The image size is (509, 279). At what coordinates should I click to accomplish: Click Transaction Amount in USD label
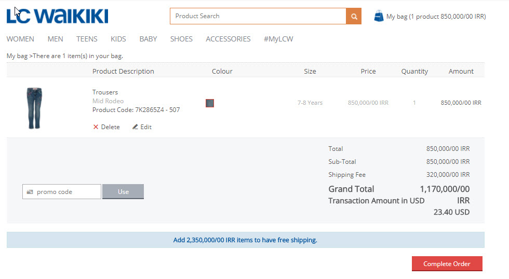(376, 201)
